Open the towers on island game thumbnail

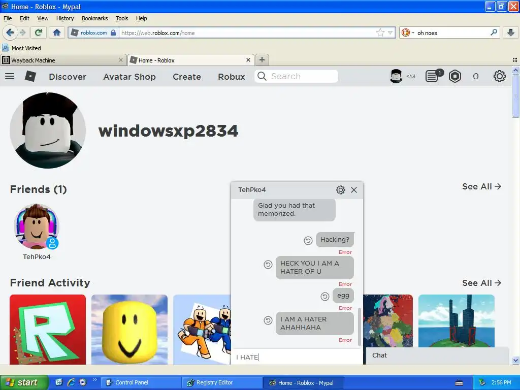[457, 321]
